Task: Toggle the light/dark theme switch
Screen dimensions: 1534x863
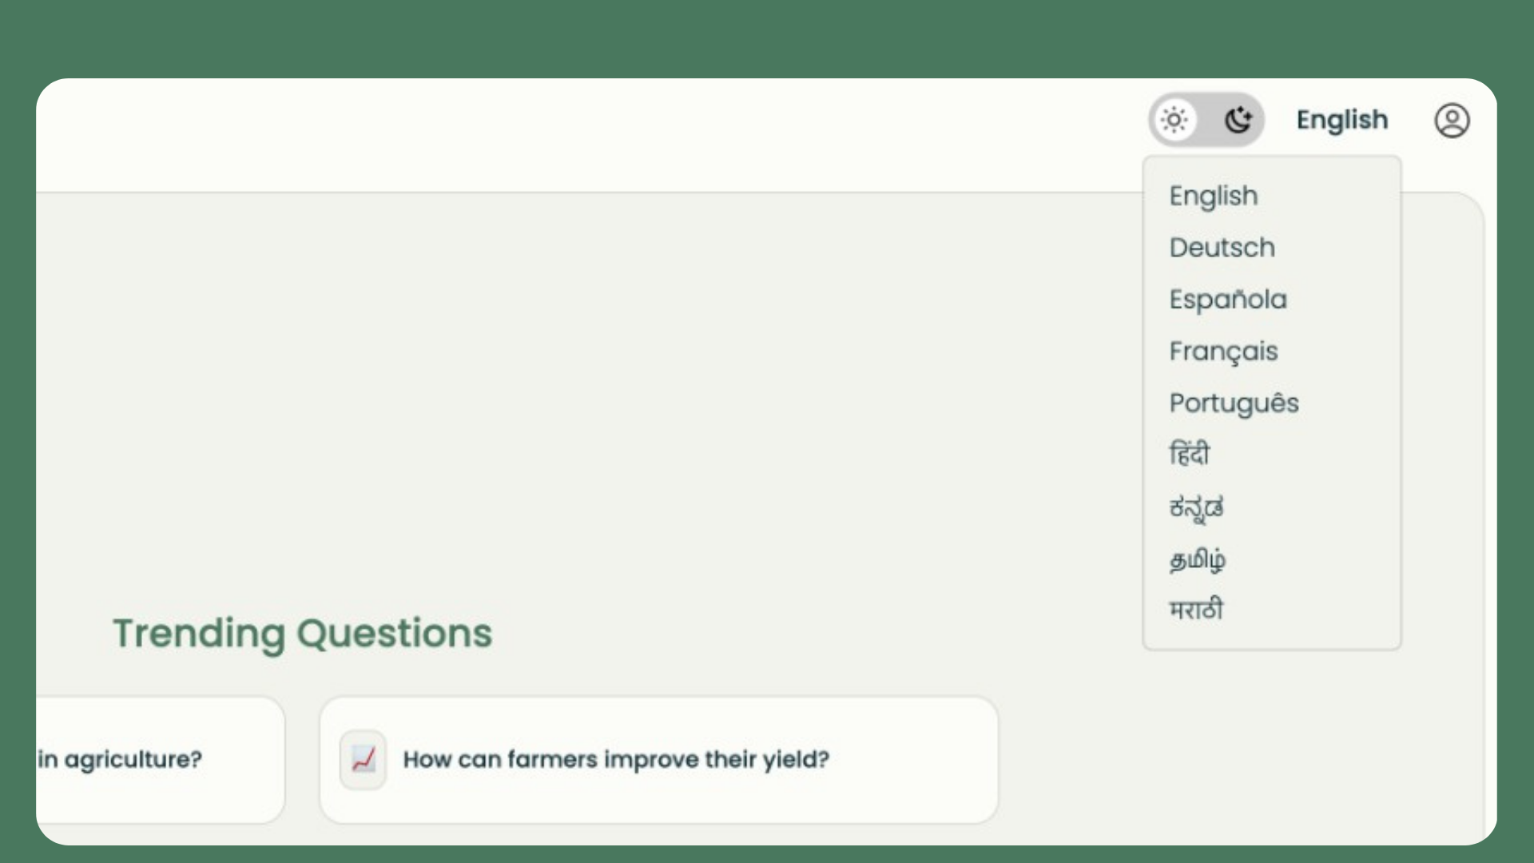Action: 1206,121
